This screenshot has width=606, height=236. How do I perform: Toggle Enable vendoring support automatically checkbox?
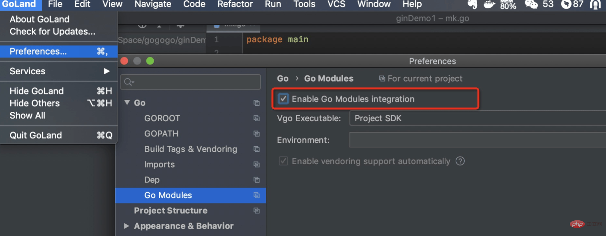(283, 161)
